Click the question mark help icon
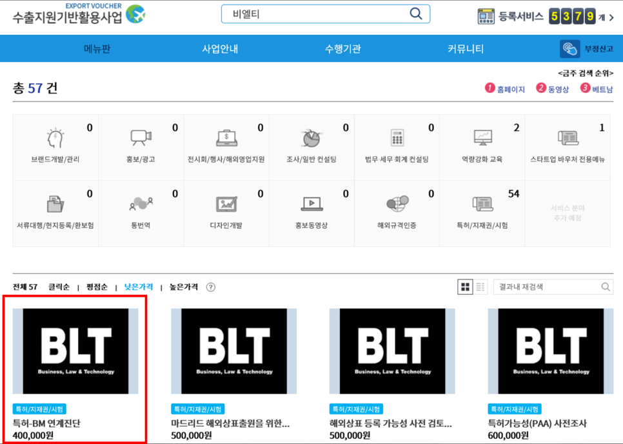 click(211, 287)
